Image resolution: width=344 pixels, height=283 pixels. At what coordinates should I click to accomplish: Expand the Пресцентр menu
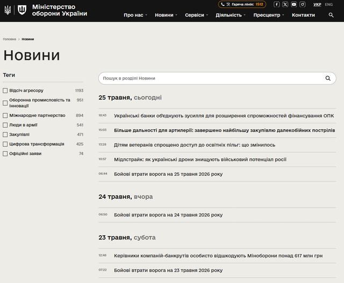[269, 15]
